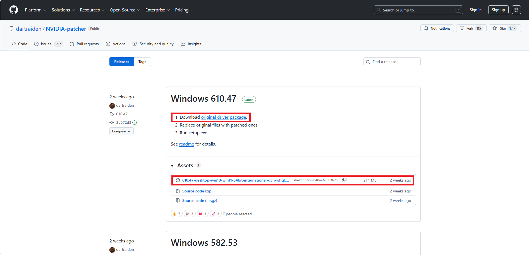Open the readme link
The height and width of the screenshot is (255, 529).
(186, 144)
